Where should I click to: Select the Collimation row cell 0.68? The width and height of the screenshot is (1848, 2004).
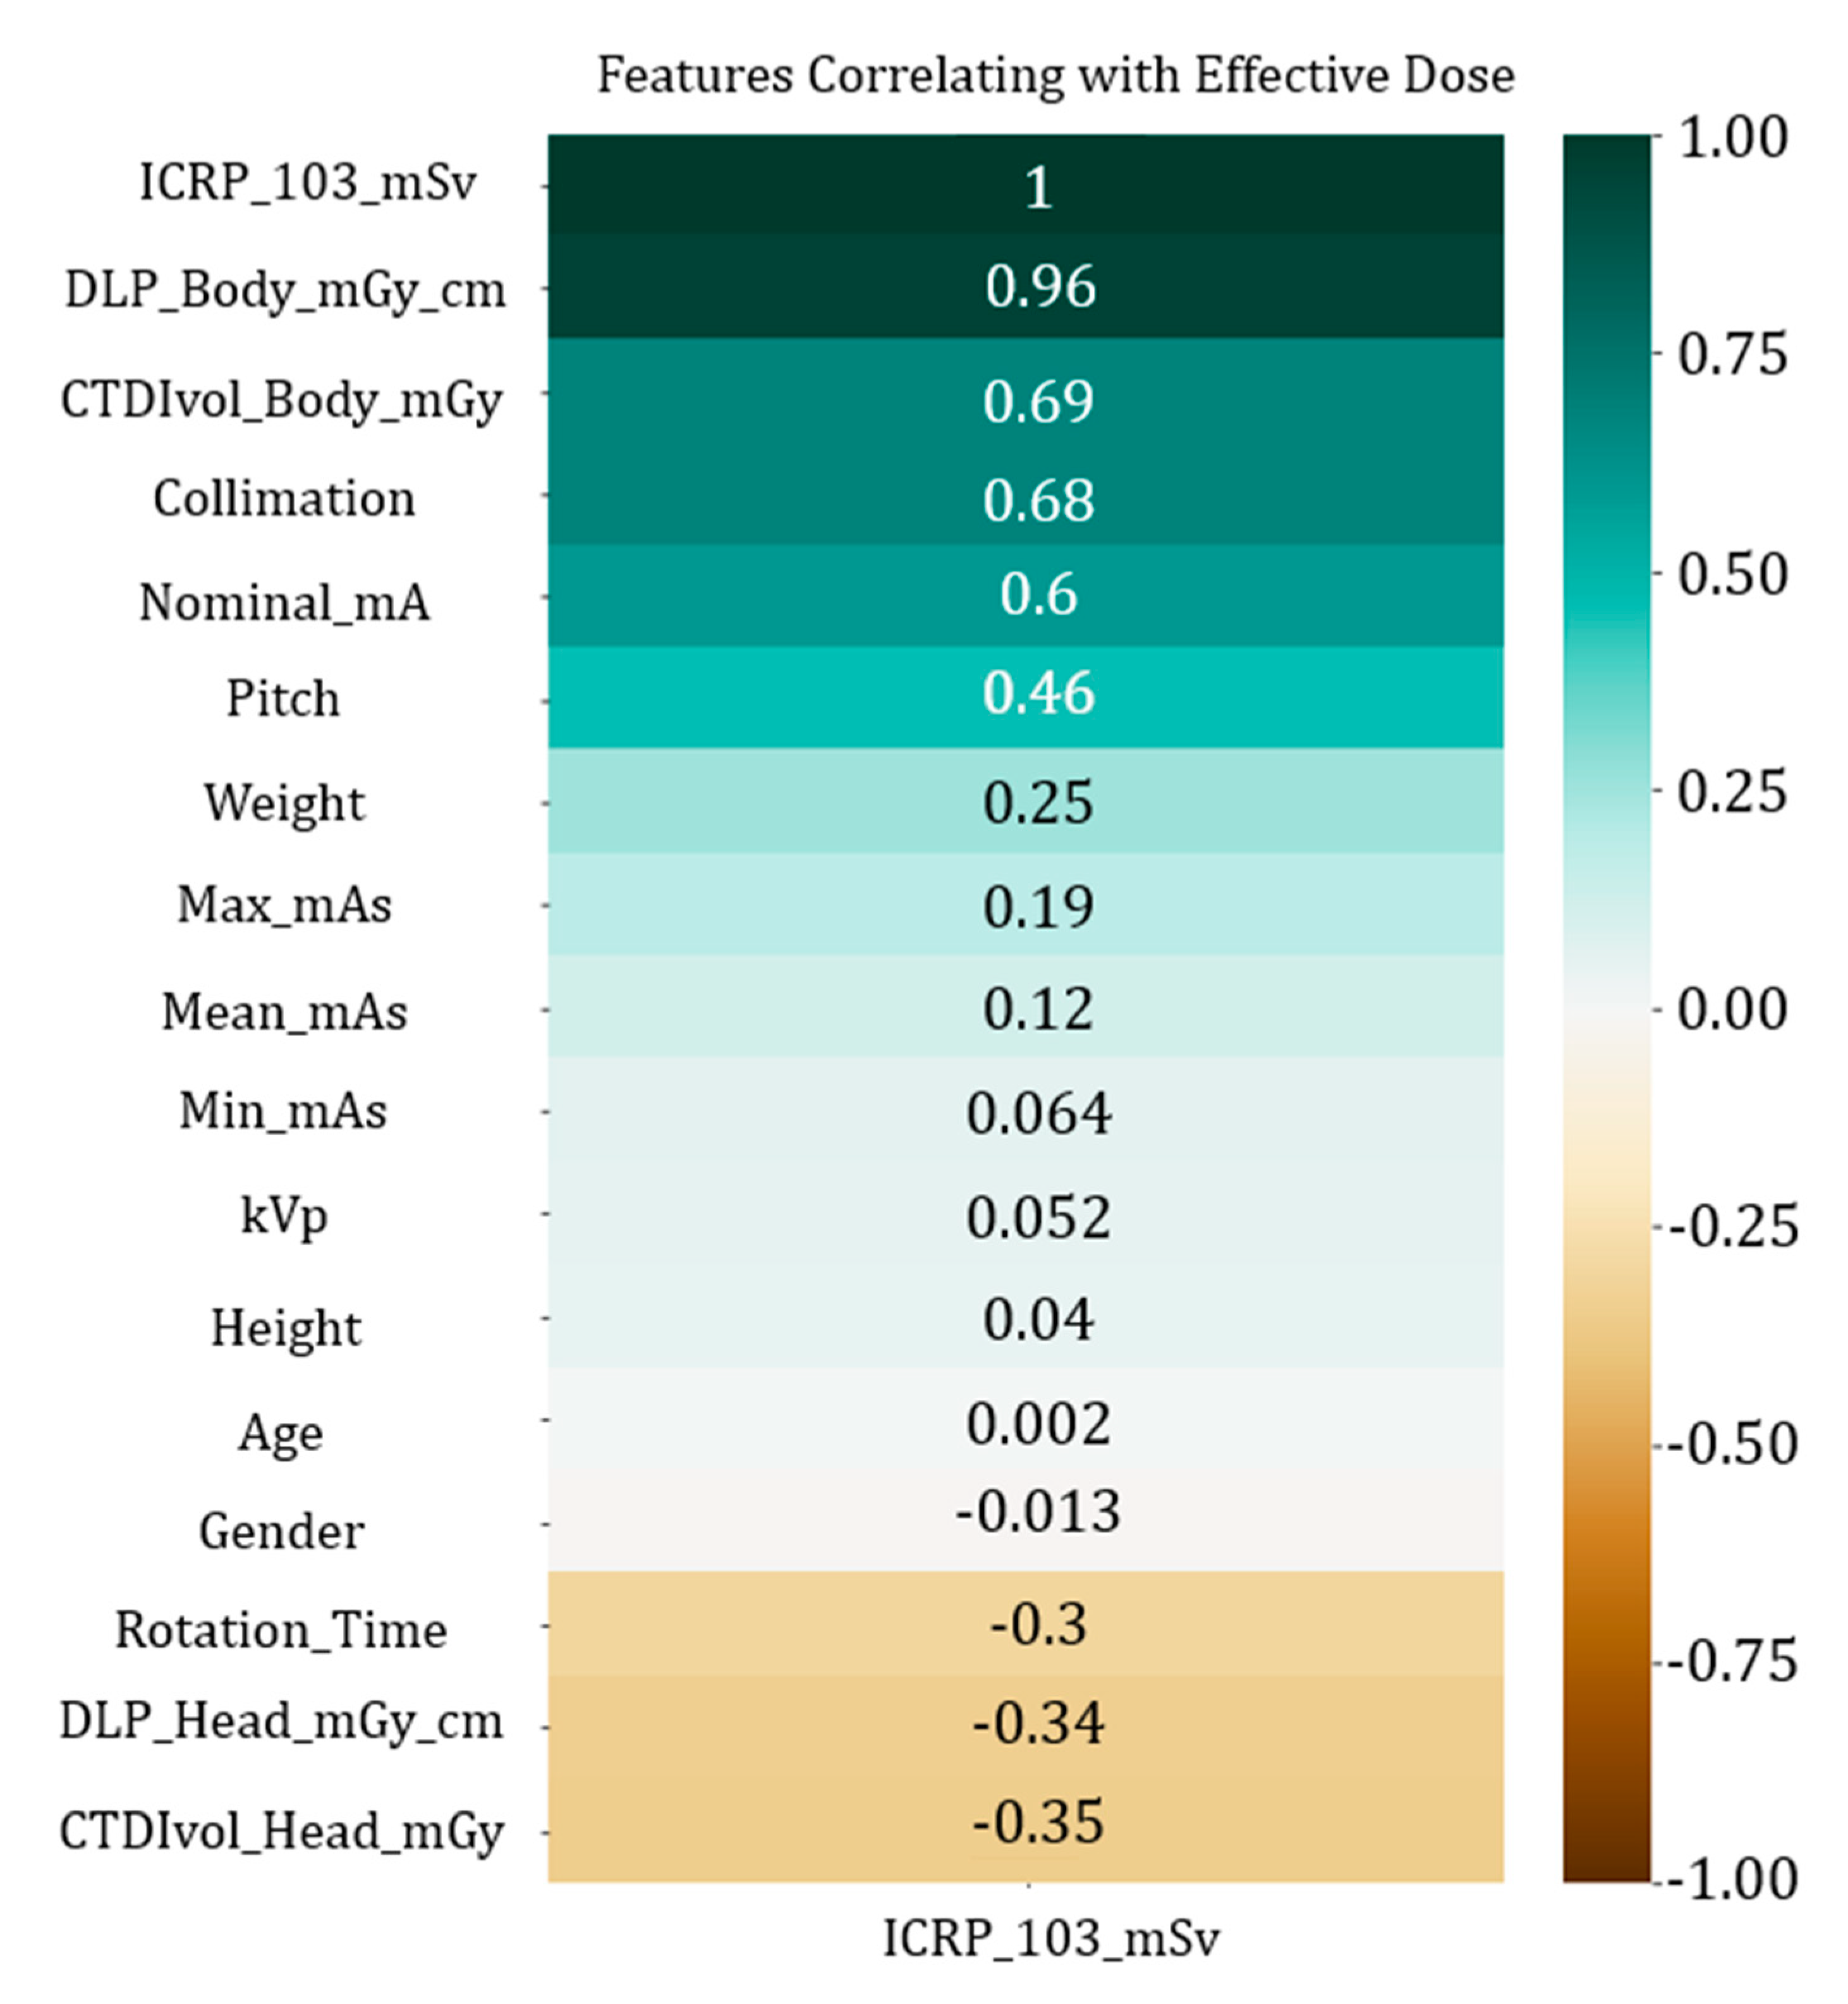(1025, 494)
